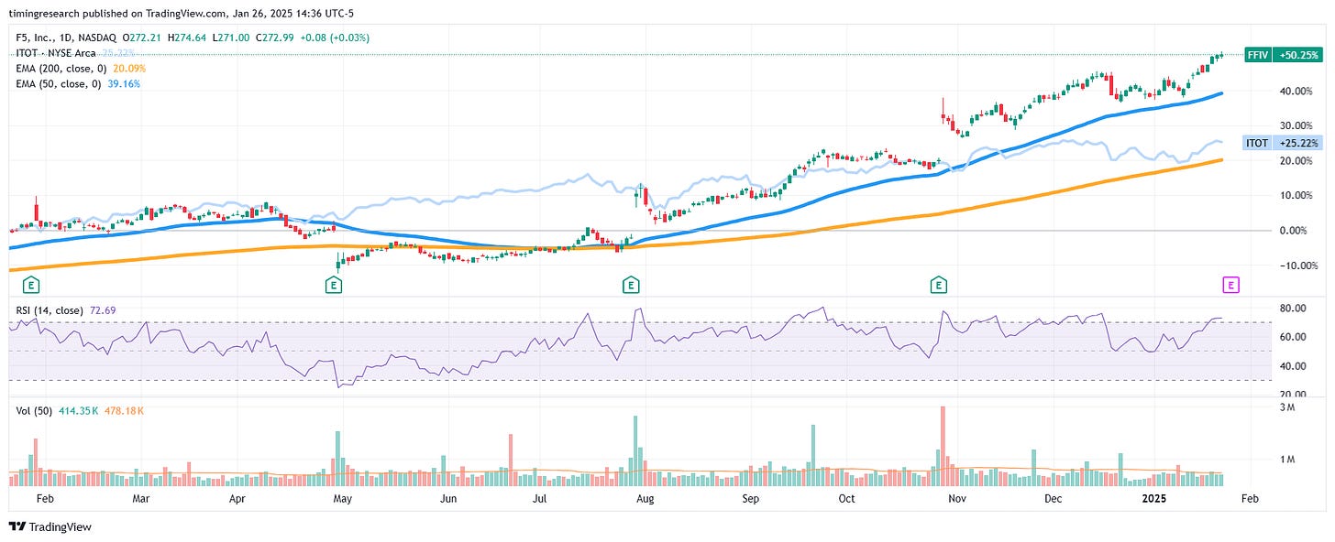This screenshot has width=1335, height=542.
Task: Click the Dec label on the time axis
Action: (1053, 499)
